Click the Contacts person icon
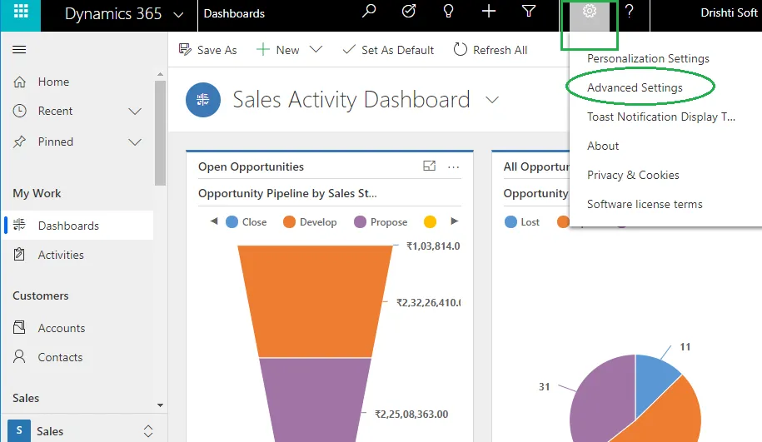 [19, 356]
